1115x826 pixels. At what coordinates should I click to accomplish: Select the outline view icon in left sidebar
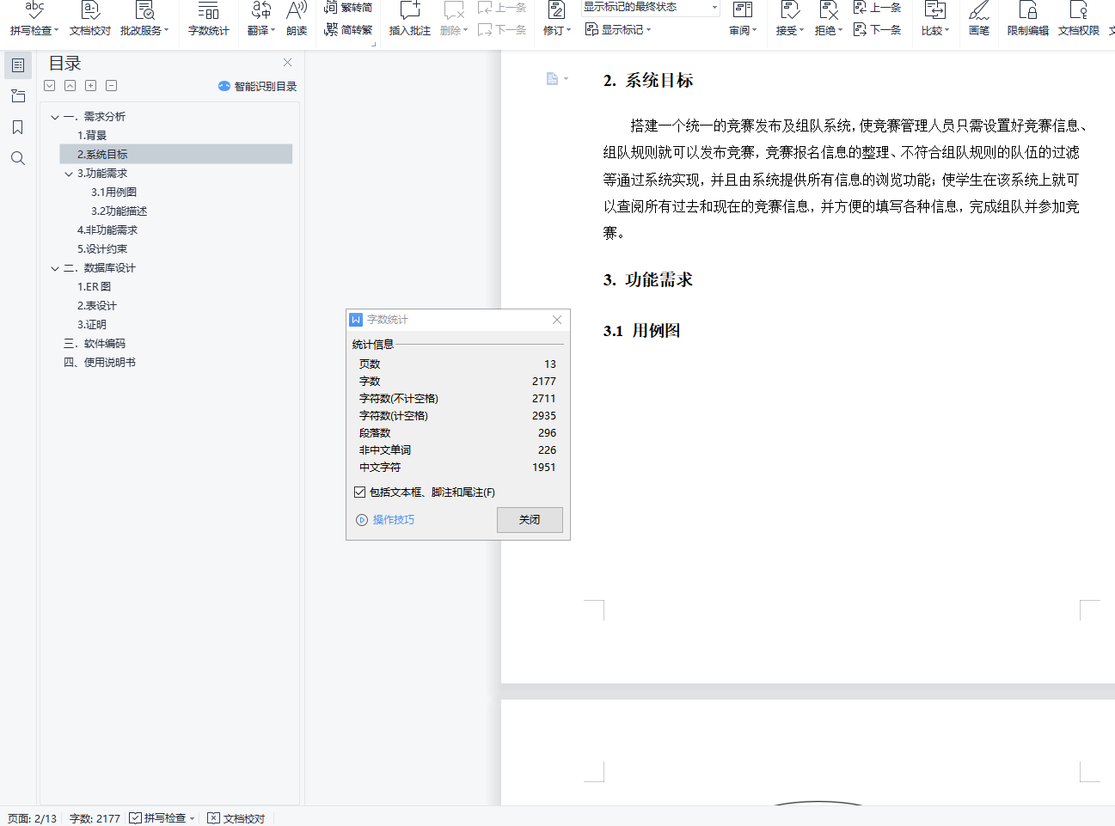coord(18,65)
